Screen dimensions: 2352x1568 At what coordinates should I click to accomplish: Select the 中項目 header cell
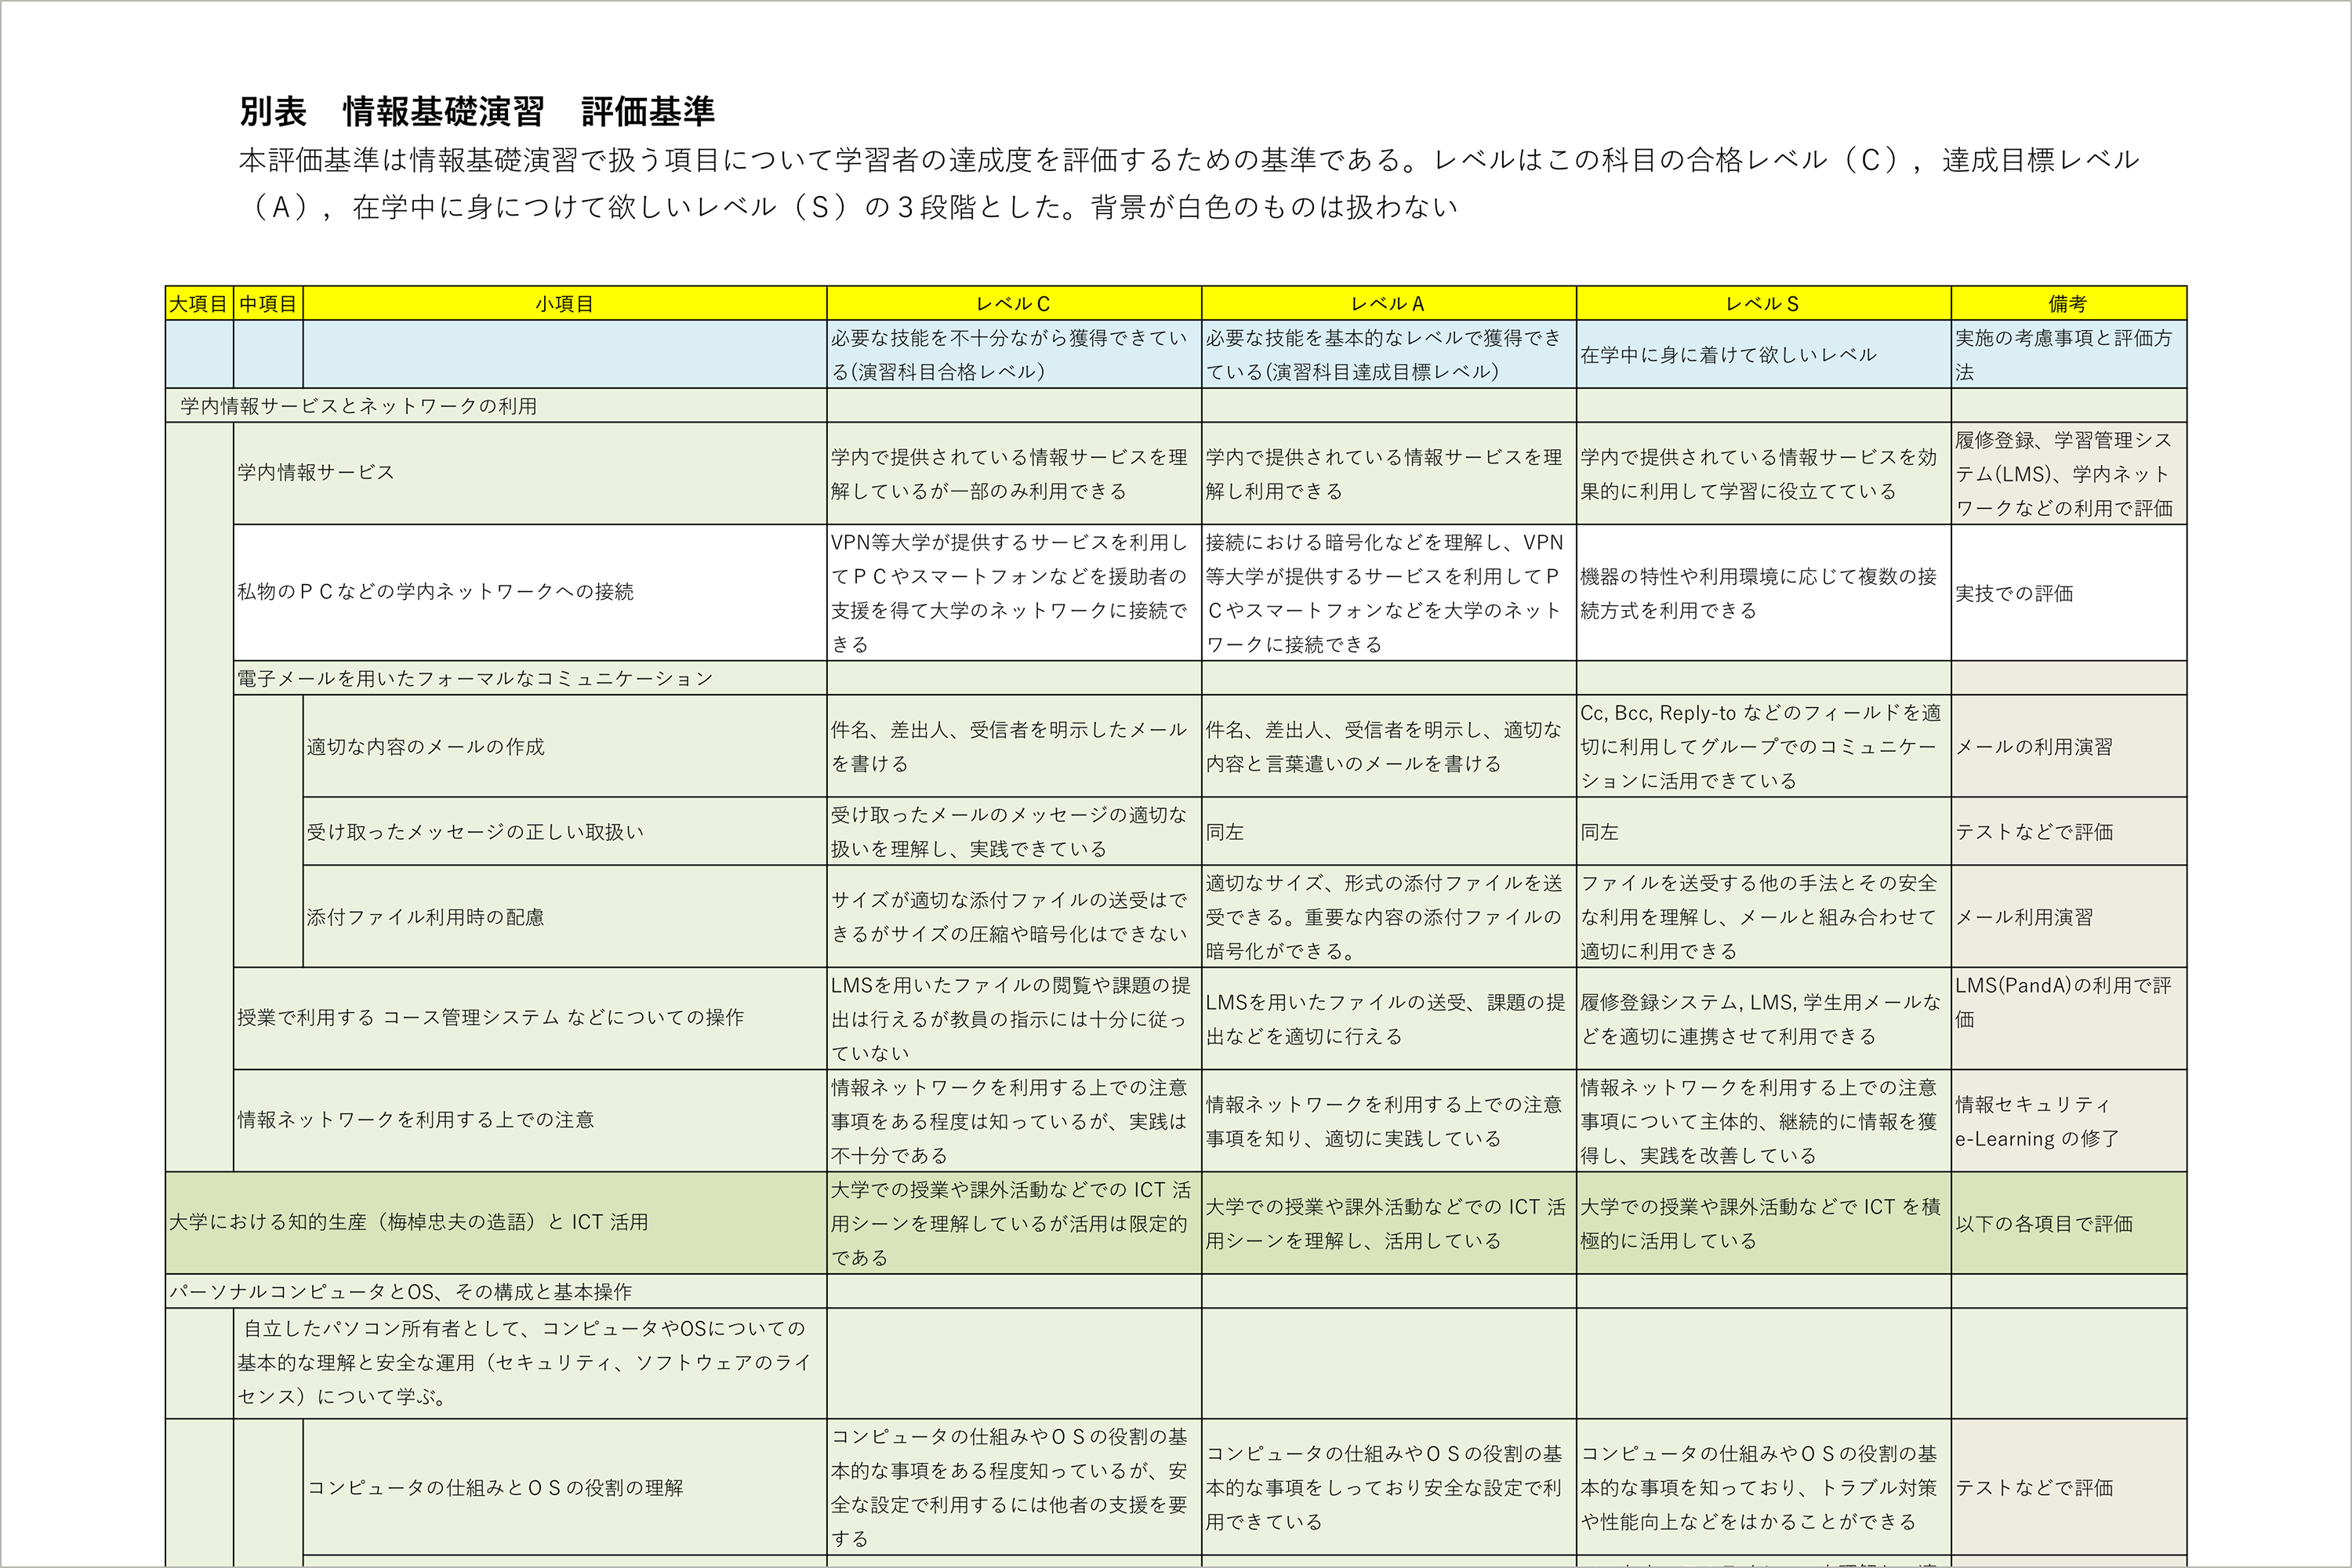[x=268, y=303]
